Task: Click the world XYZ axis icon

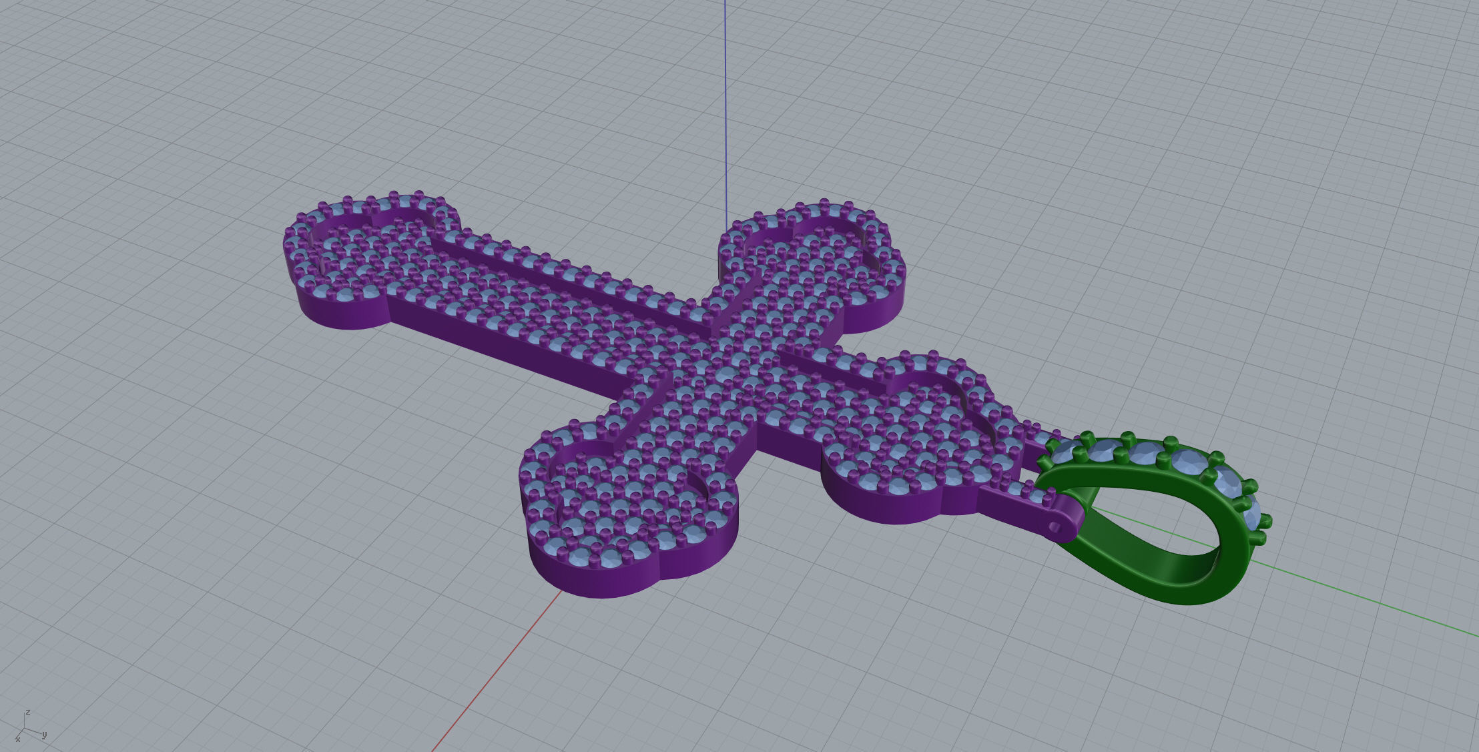Action: (x=31, y=727)
